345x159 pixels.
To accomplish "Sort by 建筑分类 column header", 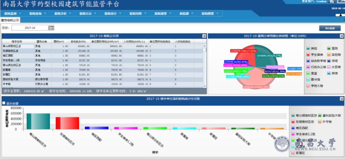I will click(x=43, y=41).
